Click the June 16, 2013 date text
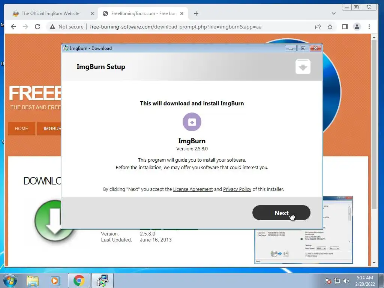Viewport: 384px width, 288px height. pyautogui.click(x=156, y=240)
